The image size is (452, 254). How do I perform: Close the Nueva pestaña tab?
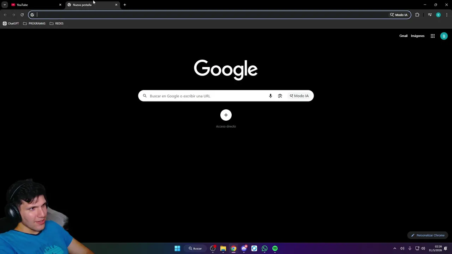click(116, 5)
